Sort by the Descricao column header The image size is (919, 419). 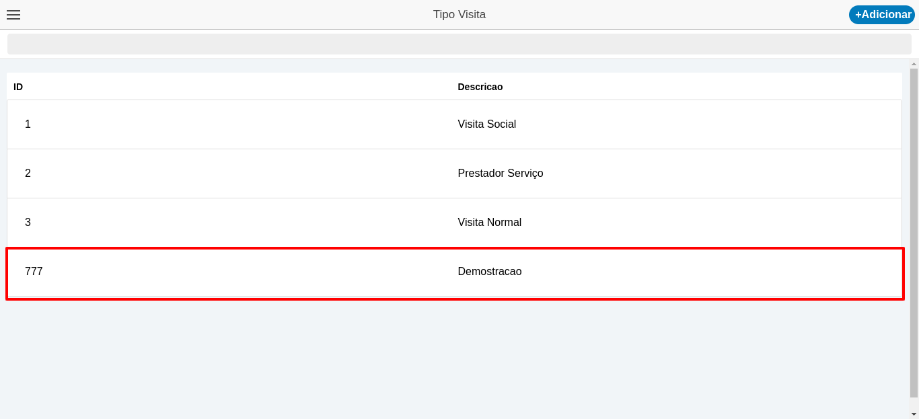[480, 87]
